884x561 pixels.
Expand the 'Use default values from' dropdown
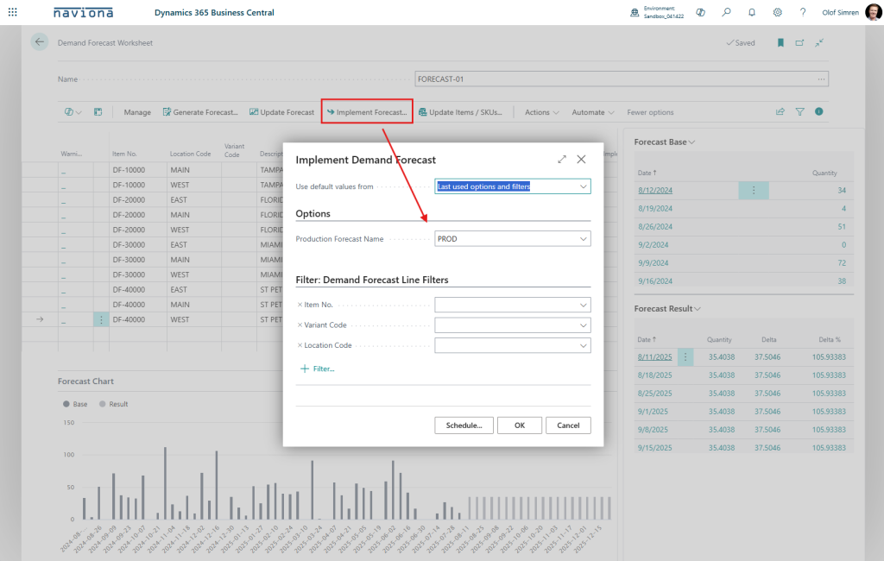[584, 186]
